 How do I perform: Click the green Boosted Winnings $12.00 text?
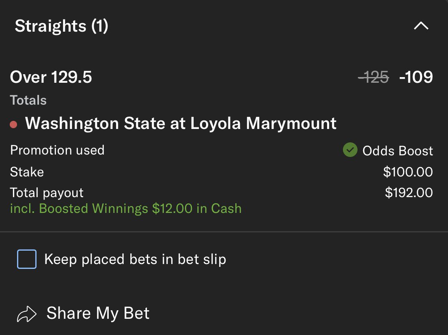[x=126, y=208]
